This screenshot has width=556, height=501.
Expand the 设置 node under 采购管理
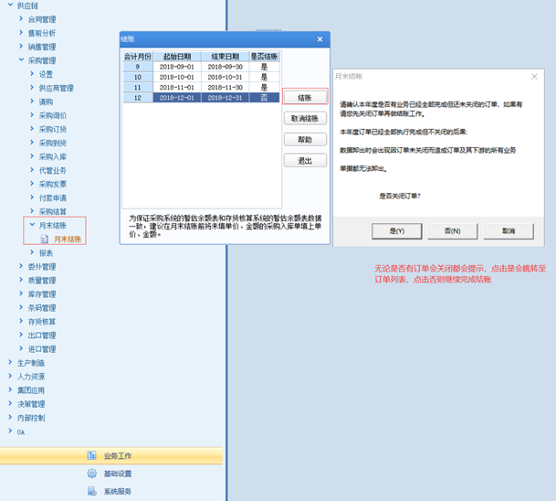[32, 74]
